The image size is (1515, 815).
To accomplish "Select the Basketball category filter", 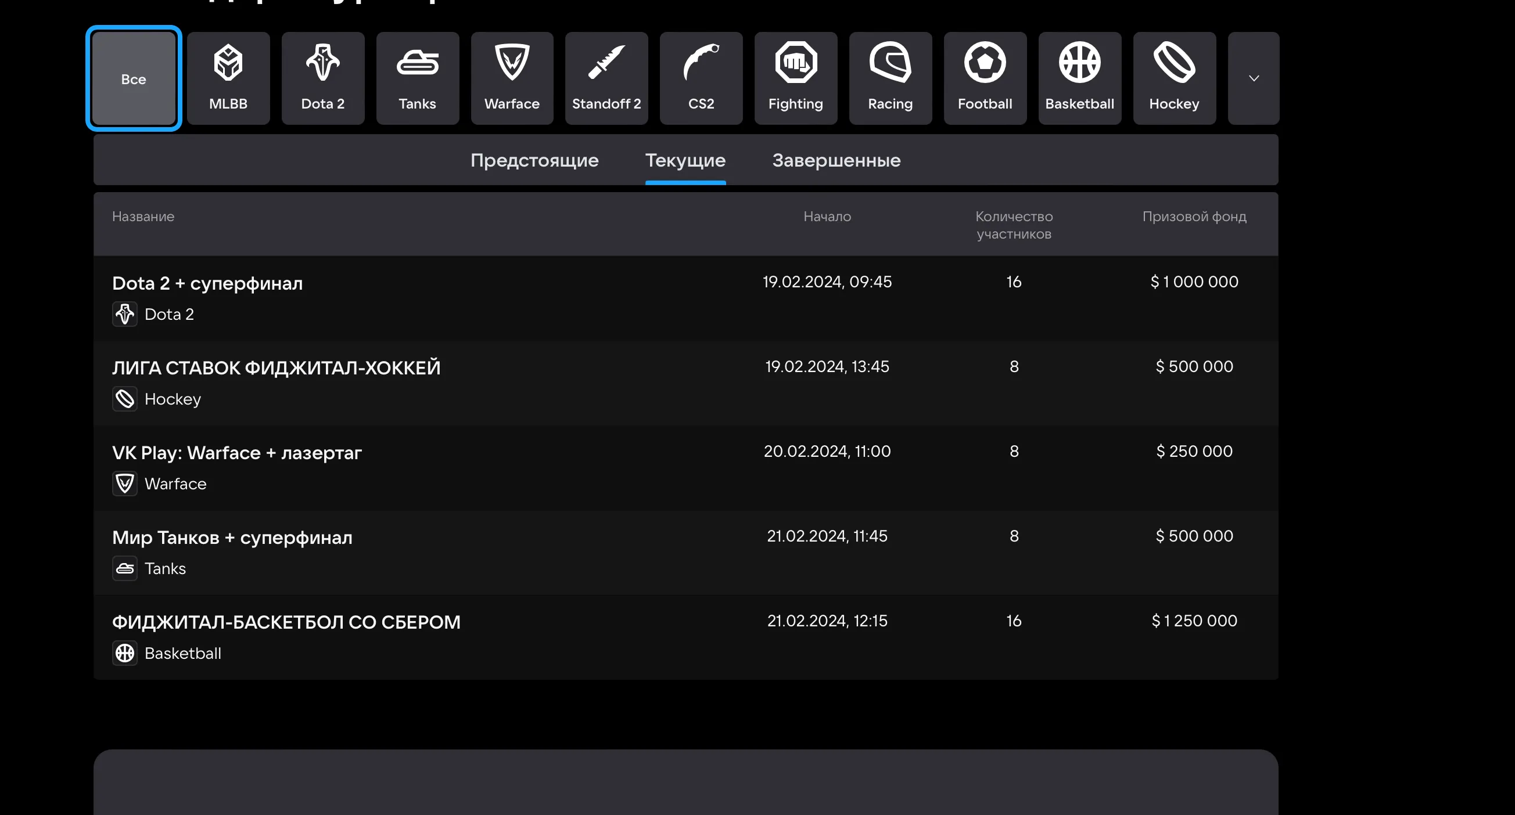I will [1080, 78].
